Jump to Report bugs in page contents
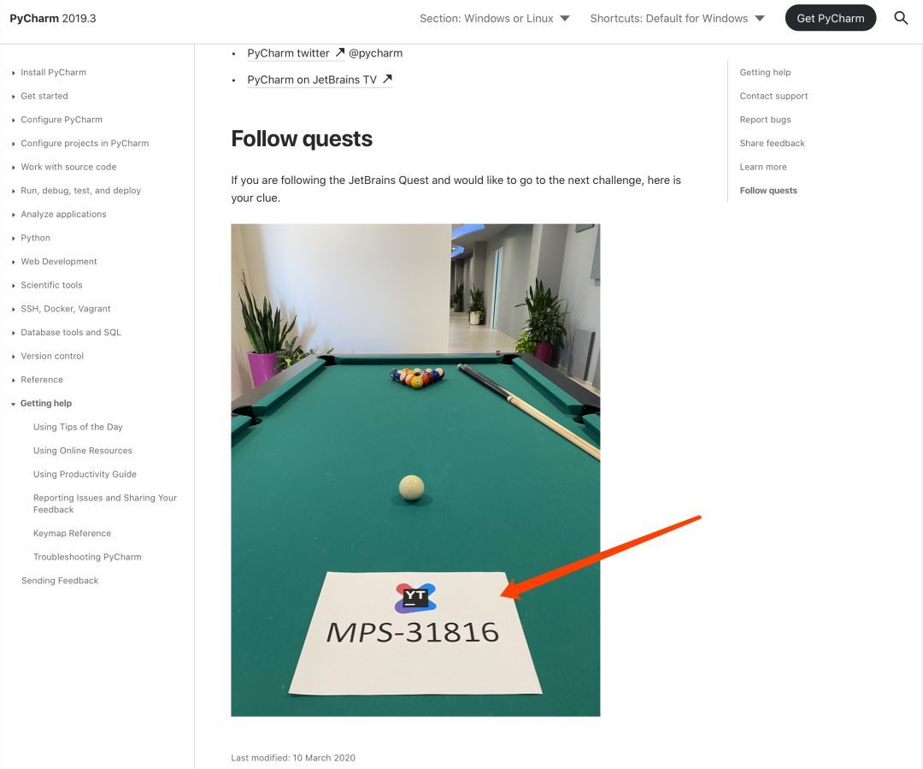Viewport: 923px width, 769px height. (x=765, y=120)
